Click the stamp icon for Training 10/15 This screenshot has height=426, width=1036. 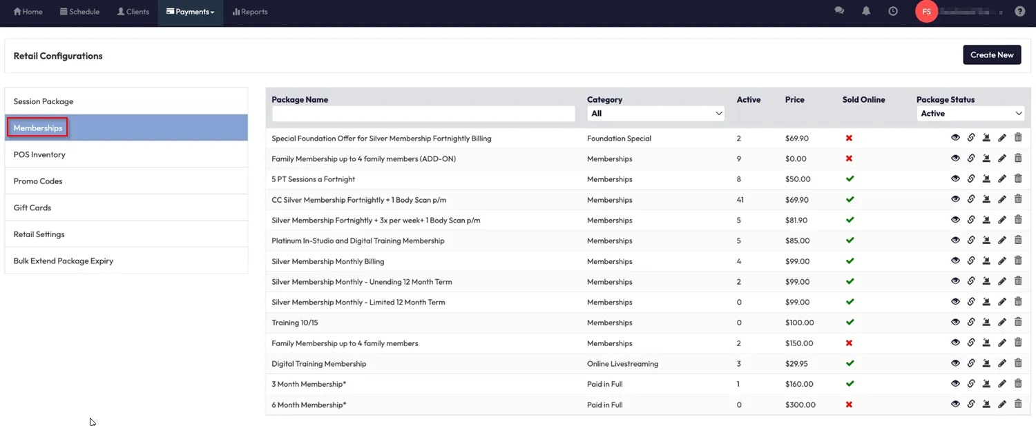[986, 323]
